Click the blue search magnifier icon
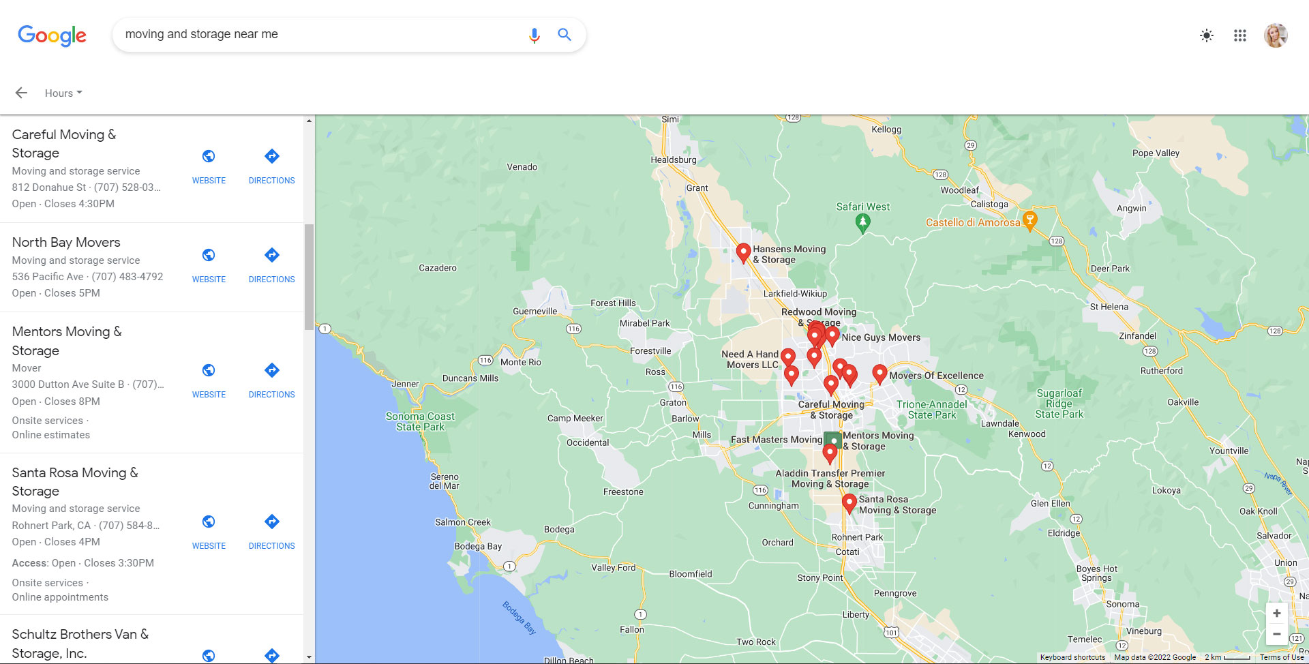This screenshot has width=1309, height=664. 565,34
